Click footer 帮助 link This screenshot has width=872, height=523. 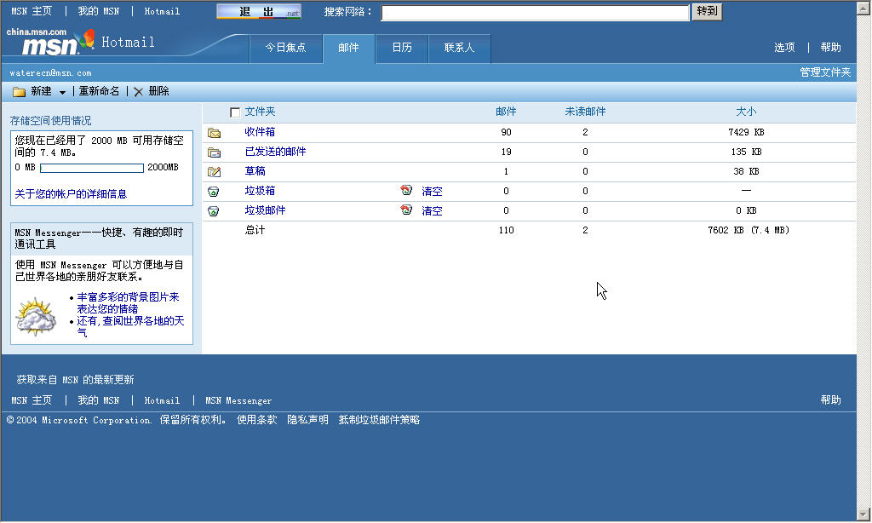830,400
